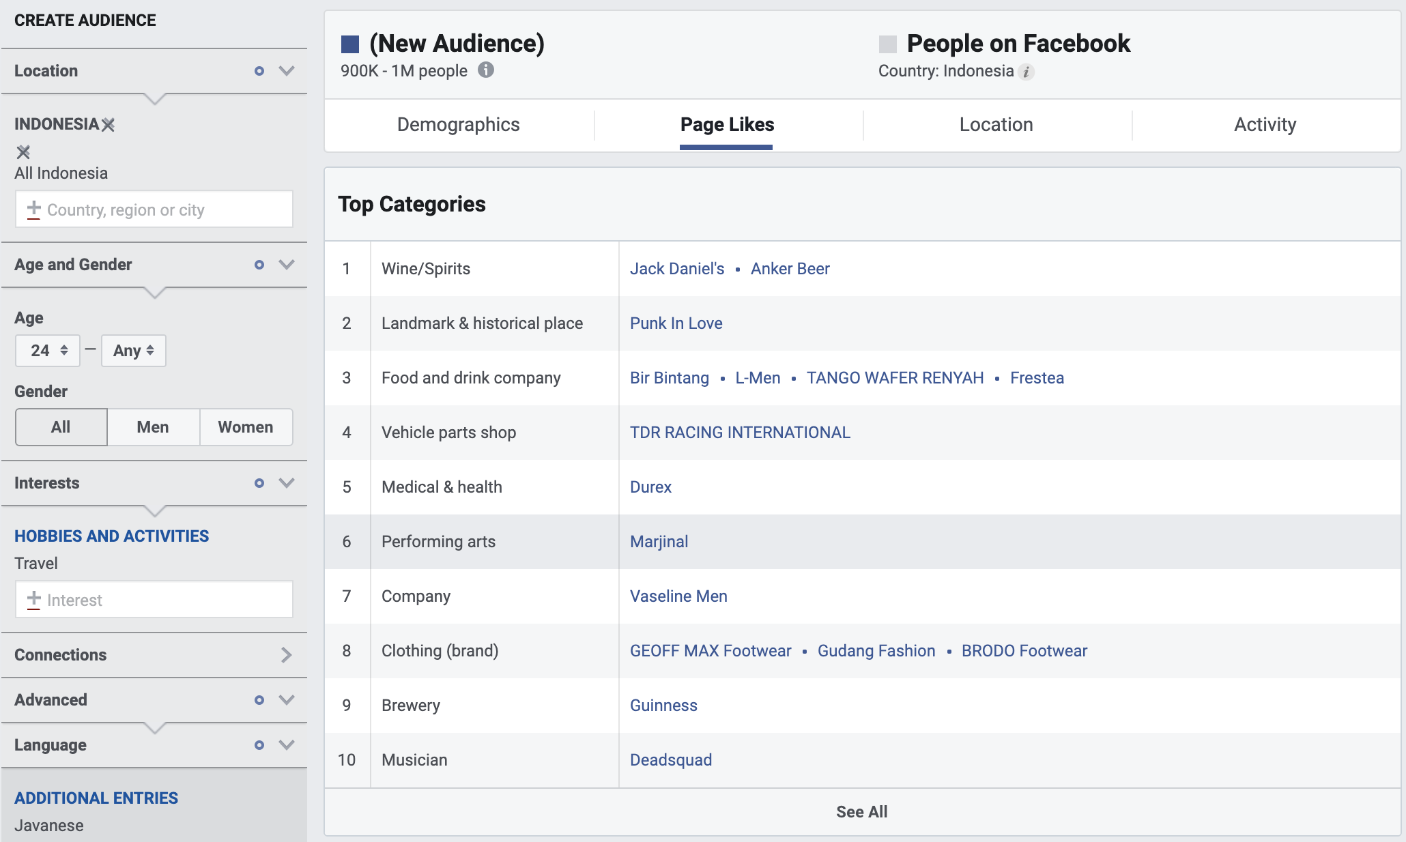Screen dimensions: 1406x842
Task: Click the Language section circle indicator
Action: [x=259, y=745]
